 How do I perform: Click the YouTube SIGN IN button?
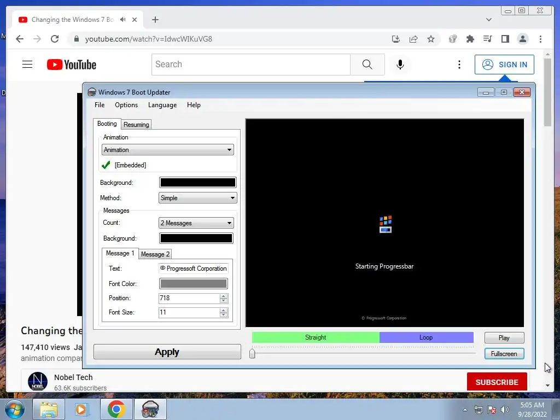[504, 65]
